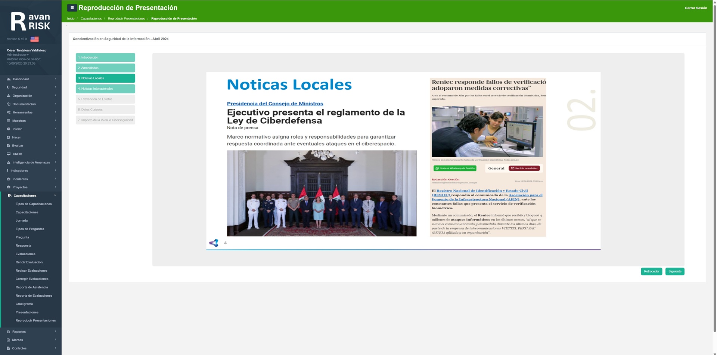Expand the Seguridad menu chevron
Screen dimensions: 717x355
pyautogui.click(x=55, y=87)
